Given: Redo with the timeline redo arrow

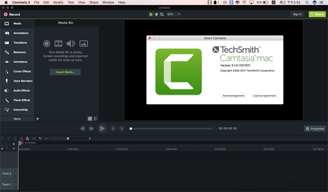Looking at the screenshot, I should [9, 139].
